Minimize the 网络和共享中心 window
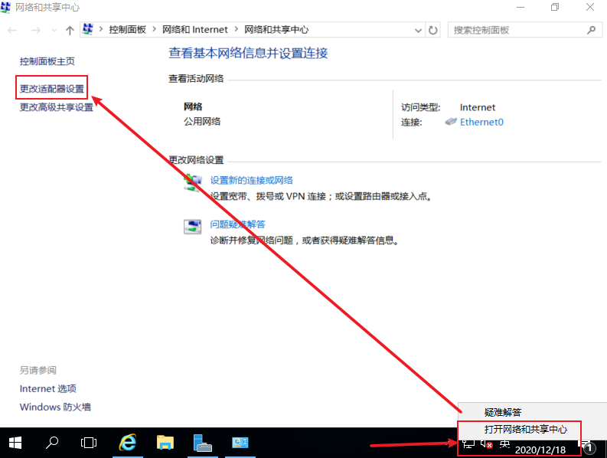Image resolution: width=607 pixels, height=458 pixels. [521, 7]
